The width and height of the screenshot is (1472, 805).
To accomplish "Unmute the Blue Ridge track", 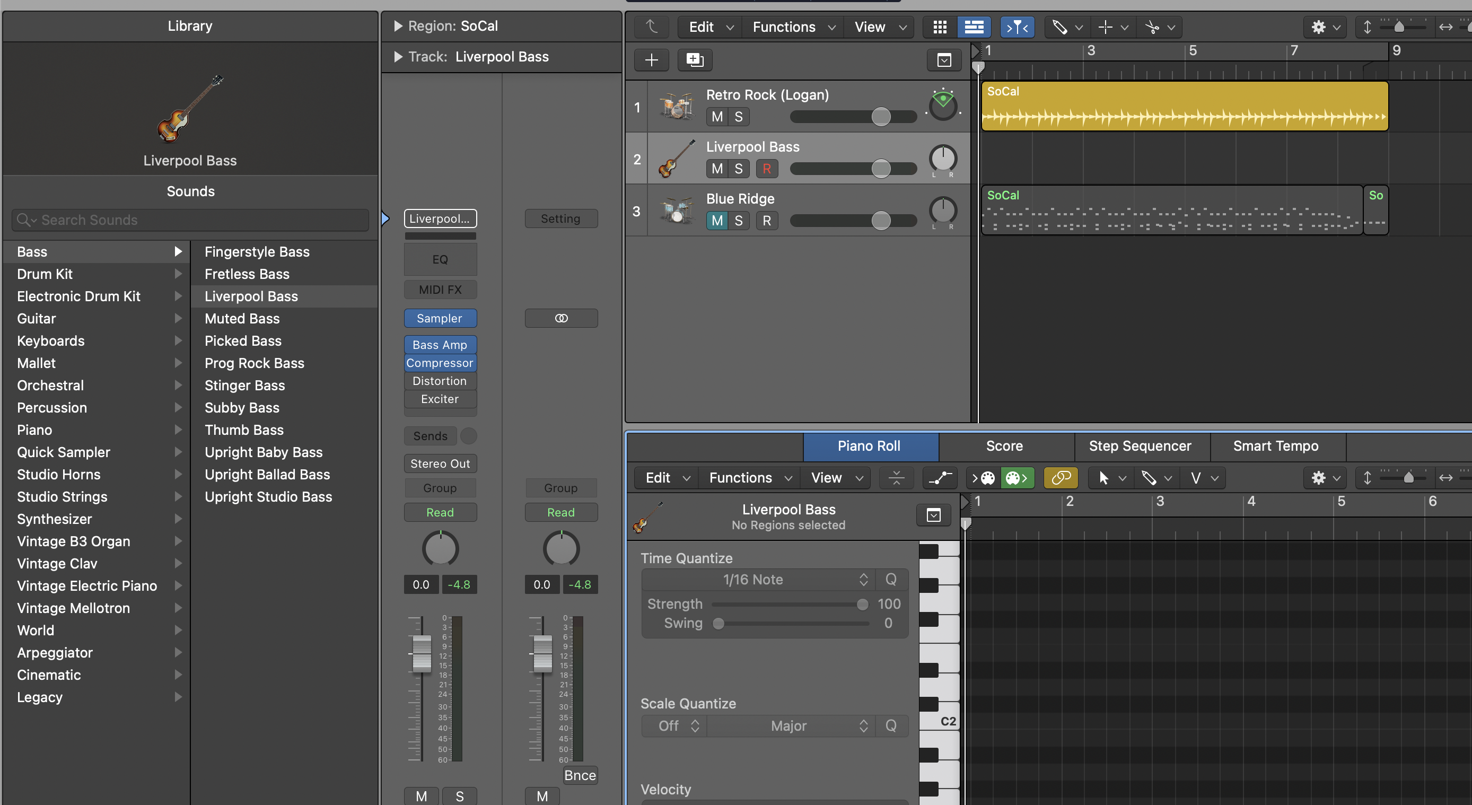I will [x=717, y=221].
